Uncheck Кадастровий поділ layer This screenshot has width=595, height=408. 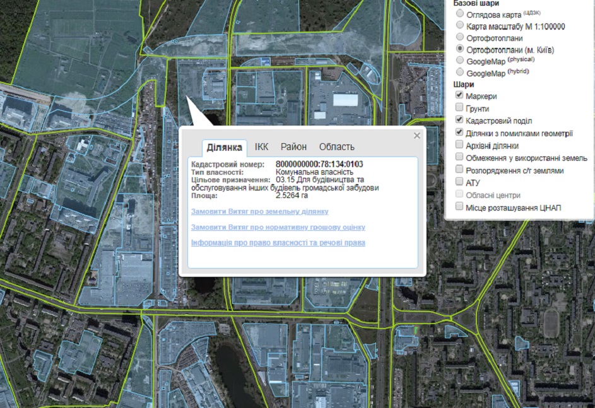pyautogui.click(x=460, y=120)
